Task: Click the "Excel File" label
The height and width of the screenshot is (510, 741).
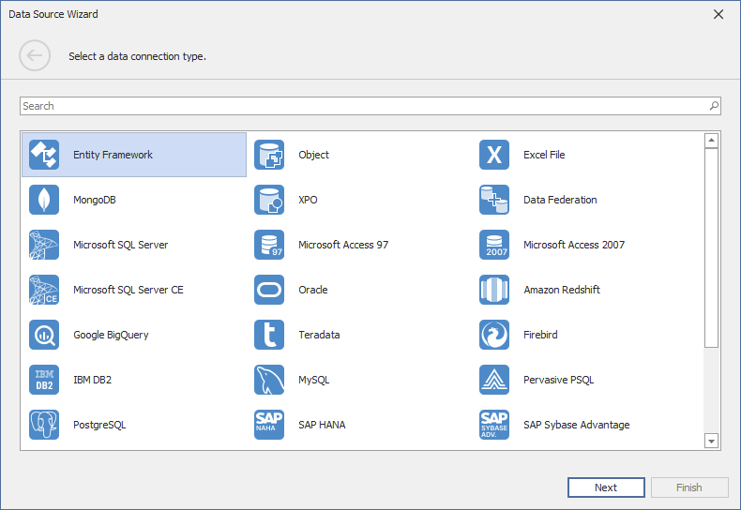Action: click(544, 155)
